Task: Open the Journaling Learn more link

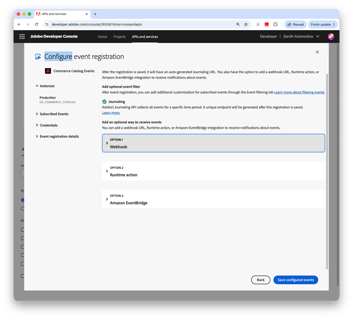Action: pos(111,113)
